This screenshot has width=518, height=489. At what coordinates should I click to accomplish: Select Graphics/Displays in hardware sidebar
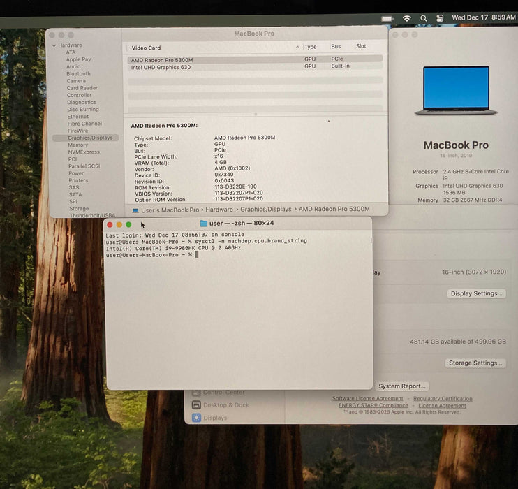click(x=86, y=138)
